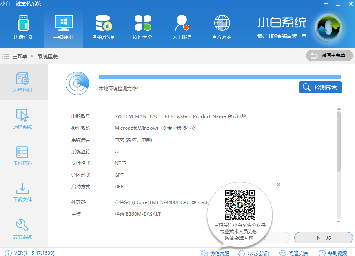Go to 下载文件 step in sidebar
Screen dimensions: 355x256
coord(22,192)
